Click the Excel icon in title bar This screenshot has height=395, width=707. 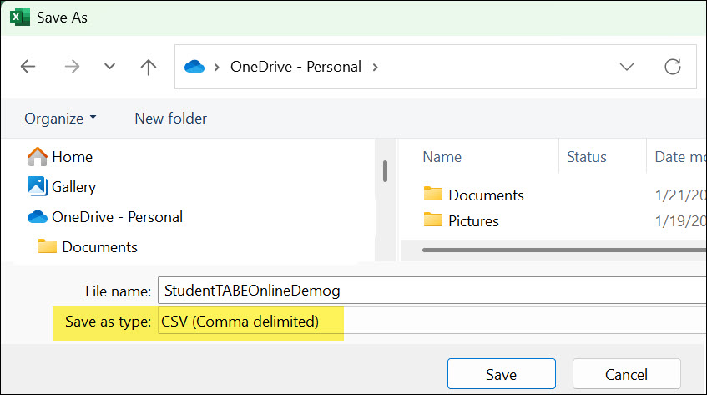click(x=20, y=17)
